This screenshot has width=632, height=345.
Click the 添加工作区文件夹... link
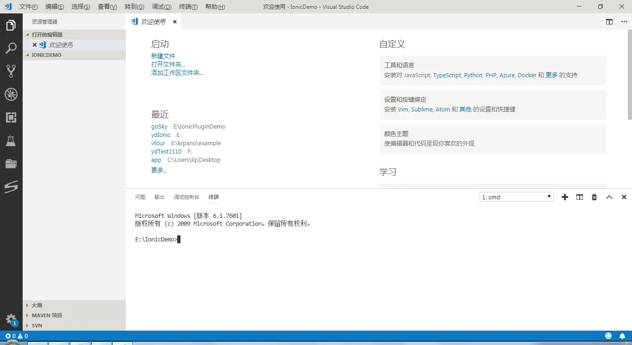pos(177,73)
